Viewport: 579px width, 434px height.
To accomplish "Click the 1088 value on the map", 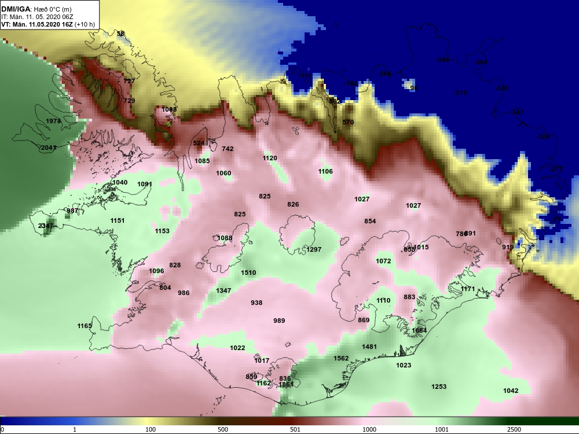I will point(225,238).
